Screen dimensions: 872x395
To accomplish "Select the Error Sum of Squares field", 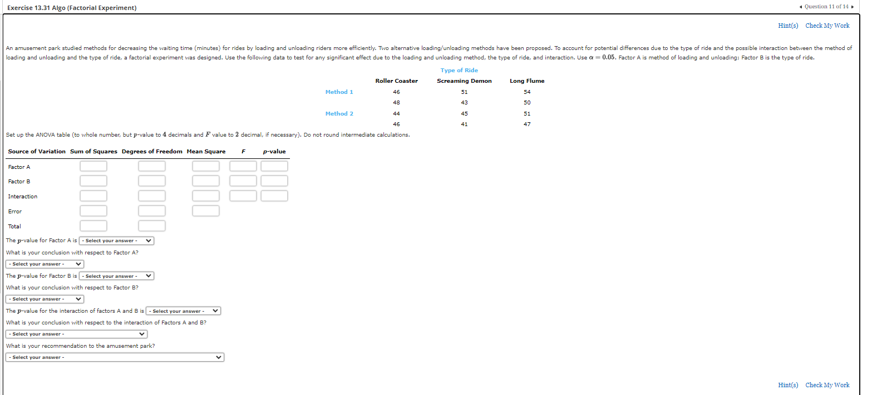I will pyautogui.click(x=93, y=211).
